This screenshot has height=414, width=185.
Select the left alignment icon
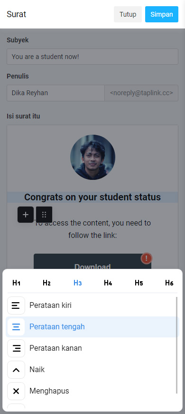tap(16, 306)
